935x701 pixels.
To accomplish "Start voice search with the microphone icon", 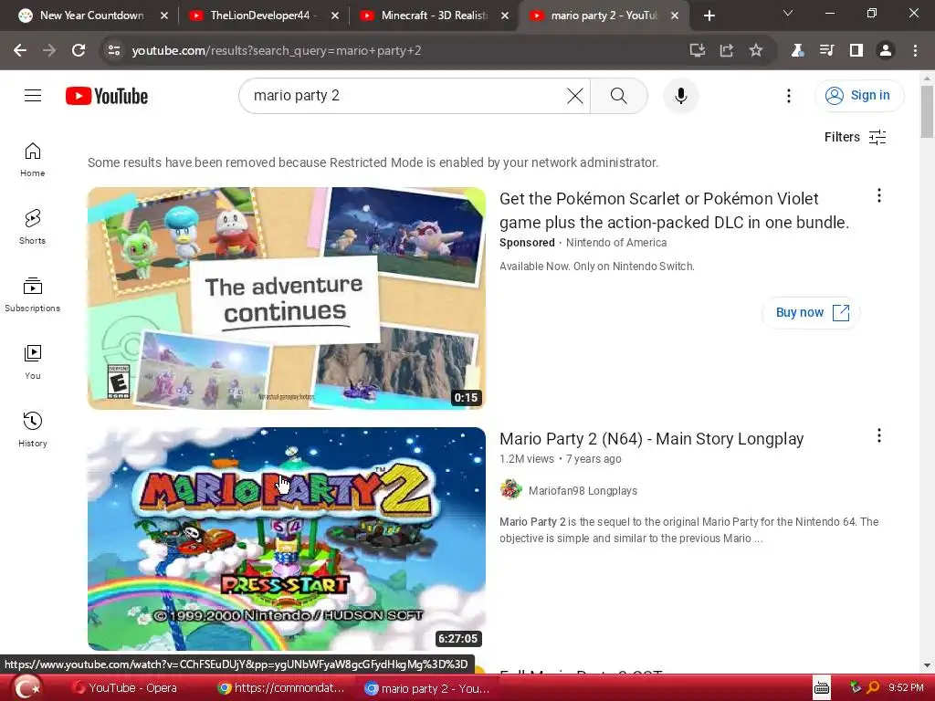I will (x=680, y=95).
